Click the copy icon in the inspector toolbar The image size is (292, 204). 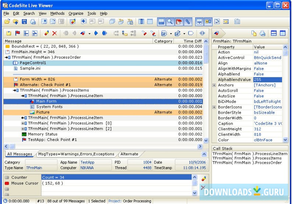click(x=254, y=33)
